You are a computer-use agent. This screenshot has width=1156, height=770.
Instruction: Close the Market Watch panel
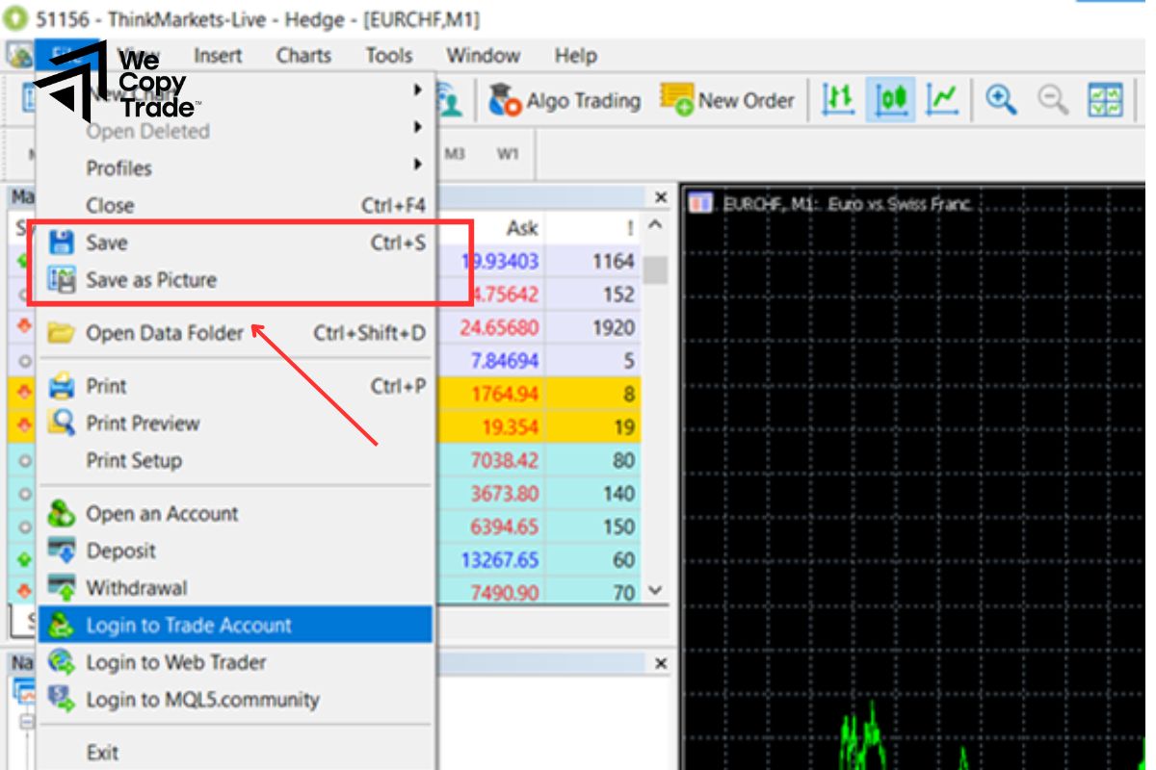[661, 197]
